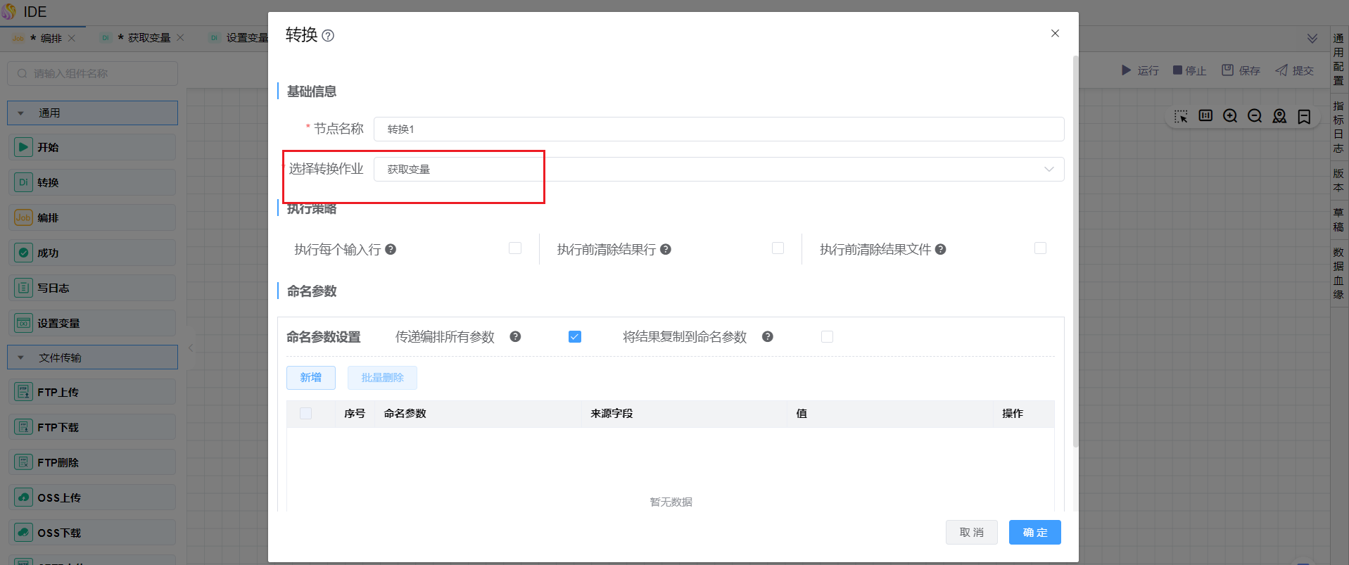The width and height of the screenshot is (1349, 565).
Task: Click the help icon next to 转换 title
Action: click(328, 36)
